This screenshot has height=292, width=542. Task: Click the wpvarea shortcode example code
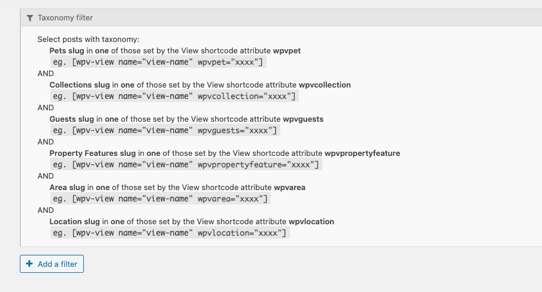pyautogui.click(x=161, y=199)
